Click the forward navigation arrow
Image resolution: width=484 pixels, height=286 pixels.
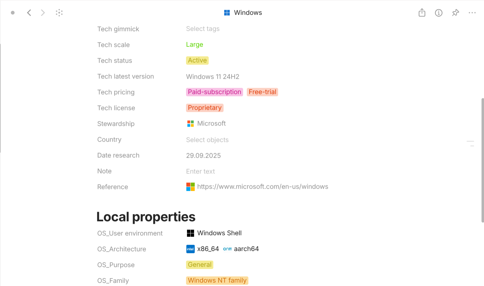(x=42, y=12)
